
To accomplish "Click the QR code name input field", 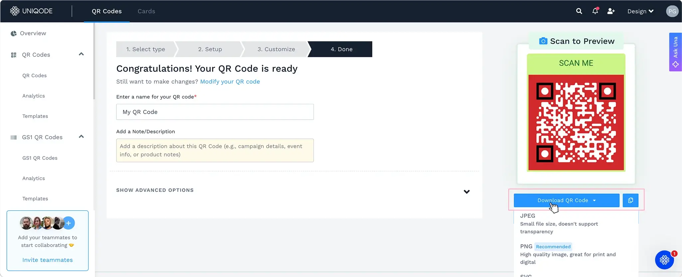I will (215, 112).
